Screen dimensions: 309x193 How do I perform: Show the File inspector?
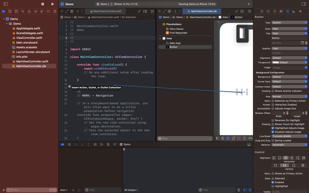click(262, 11)
